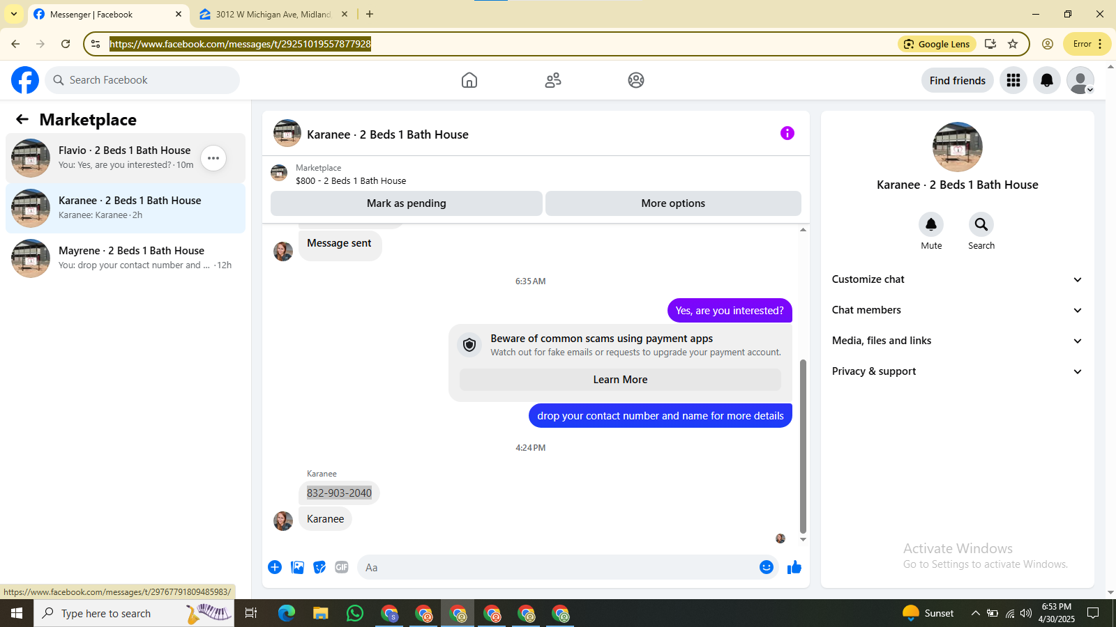
Task: Expand the Customize chat section
Action: (x=957, y=279)
